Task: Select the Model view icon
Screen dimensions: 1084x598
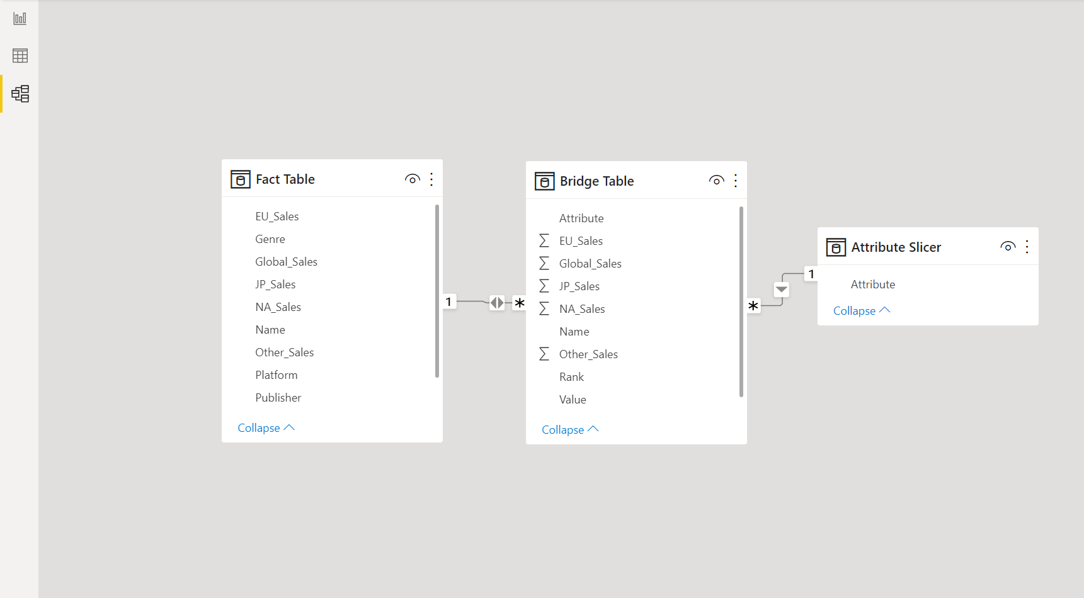Action: pos(20,94)
